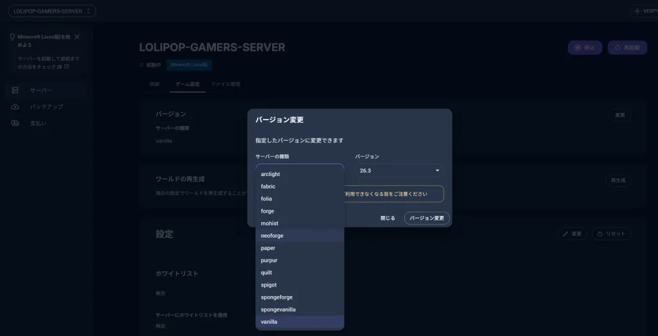Select spongeforge option
Image resolution: width=658 pixels, height=336 pixels.
point(299,297)
